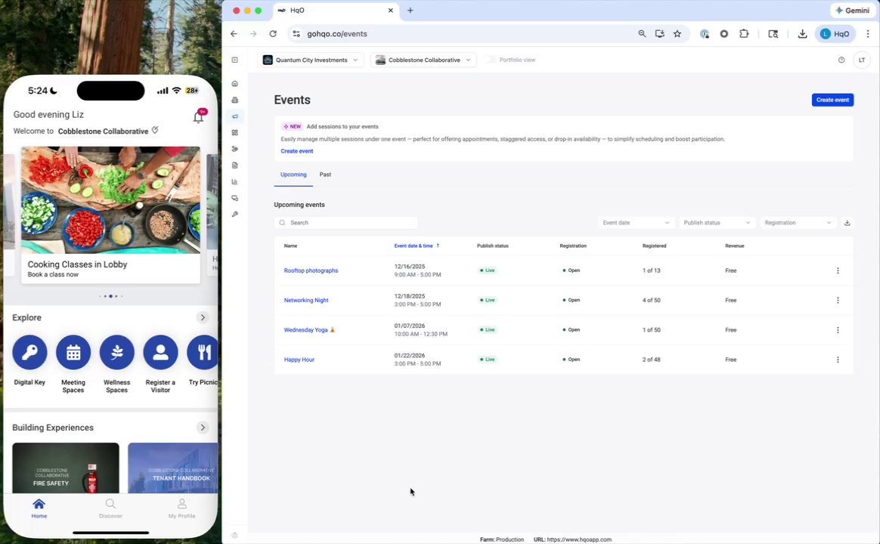Viewport: 880px width, 544px height.
Task: Tap the Digital Key icon
Action: (29, 352)
